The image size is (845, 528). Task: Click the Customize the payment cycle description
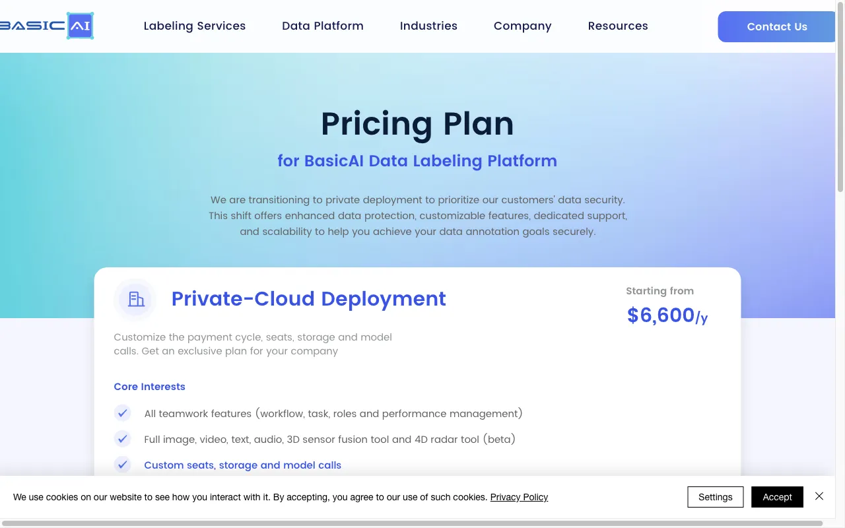pyautogui.click(x=253, y=344)
